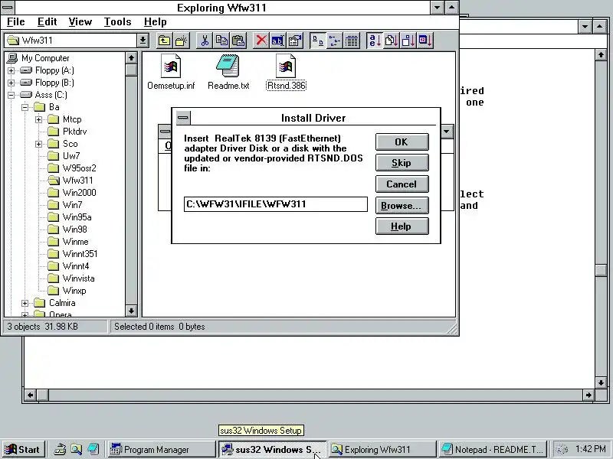
Task: Open the Tools menu
Action: click(x=117, y=22)
